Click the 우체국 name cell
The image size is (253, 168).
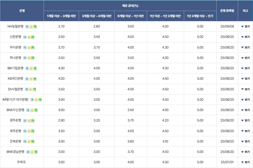pos(21,162)
